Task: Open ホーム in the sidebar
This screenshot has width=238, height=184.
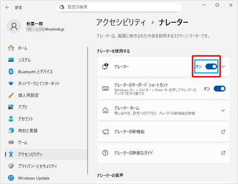Action: (46, 48)
